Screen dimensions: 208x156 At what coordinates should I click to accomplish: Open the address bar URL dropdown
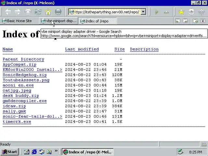[x=143, y=12]
